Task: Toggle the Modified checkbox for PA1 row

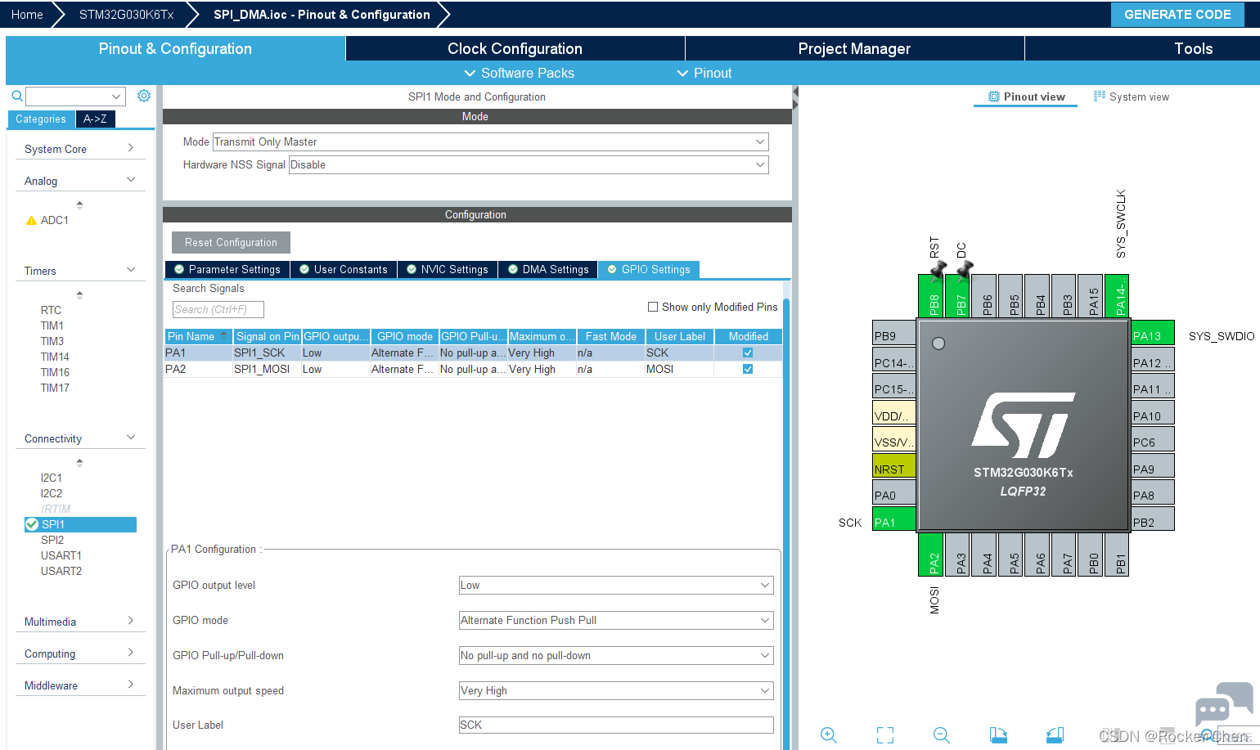Action: [x=748, y=353]
